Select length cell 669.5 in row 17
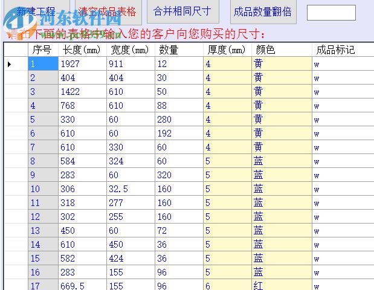374x290 pixels. click(82, 285)
